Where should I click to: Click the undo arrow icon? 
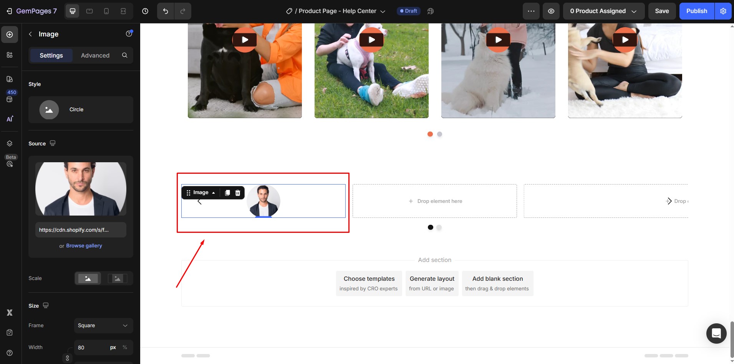[x=166, y=11]
